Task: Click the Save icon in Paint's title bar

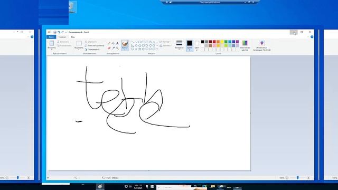Action: (x=55, y=32)
